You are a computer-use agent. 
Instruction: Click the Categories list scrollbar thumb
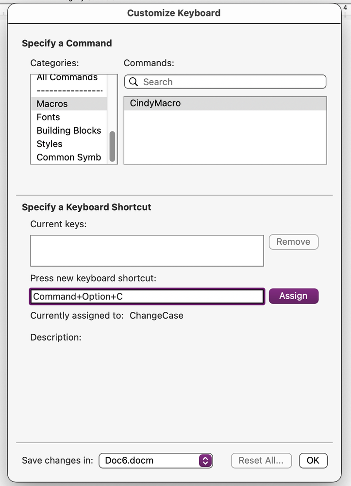tap(113, 146)
